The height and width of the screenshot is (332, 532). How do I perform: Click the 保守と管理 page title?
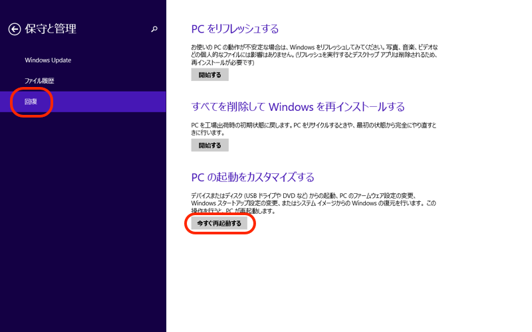[51, 29]
